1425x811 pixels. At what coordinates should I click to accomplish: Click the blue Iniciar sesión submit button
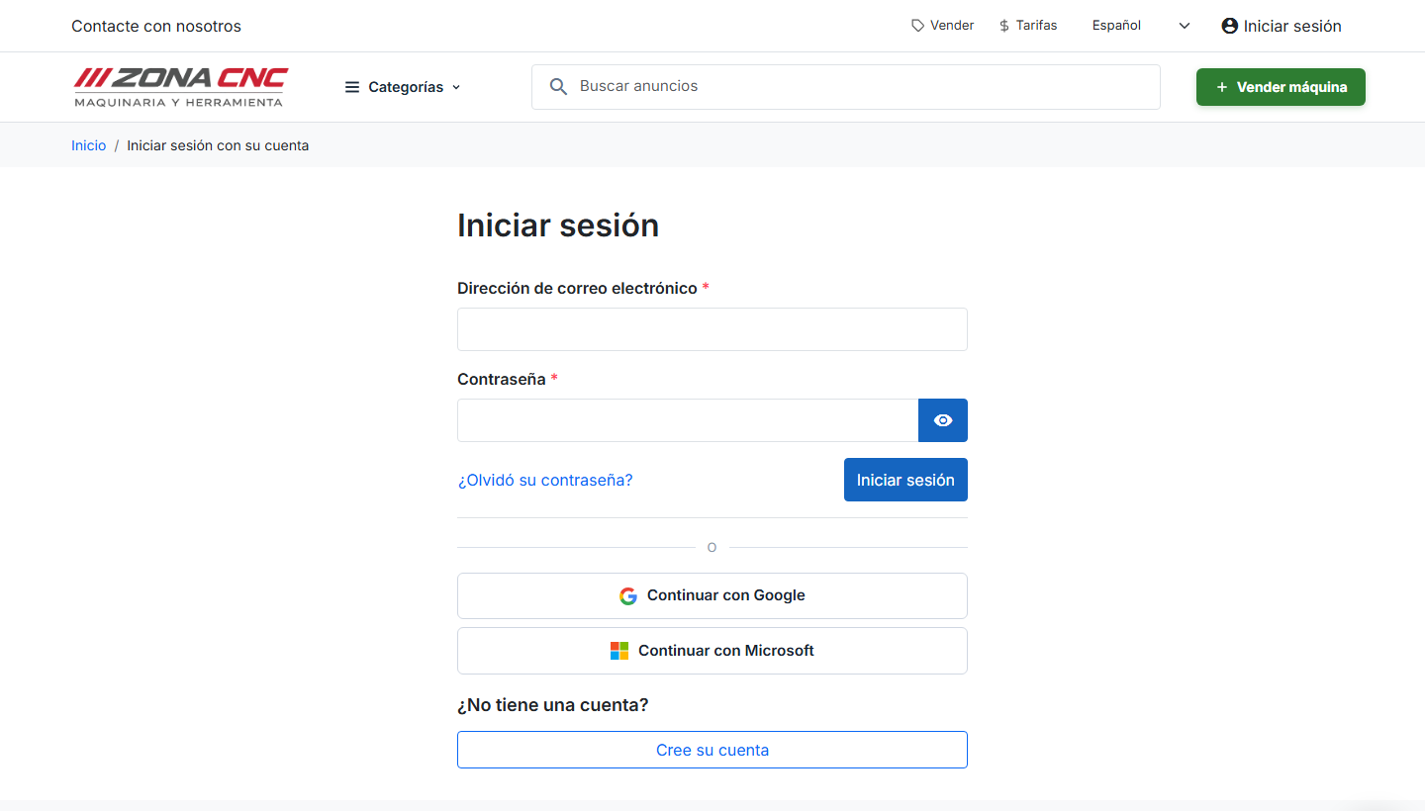point(905,480)
